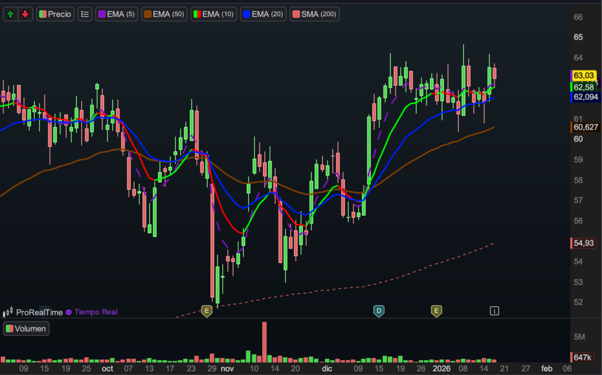Image resolution: width=602 pixels, height=375 pixels.
Task: Open the Precio settings dropdown
Action: [x=55, y=14]
